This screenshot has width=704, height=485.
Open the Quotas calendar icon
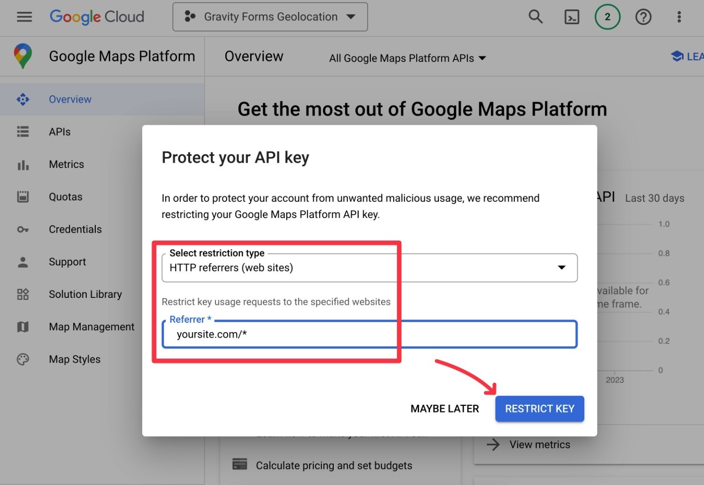point(23,197)
